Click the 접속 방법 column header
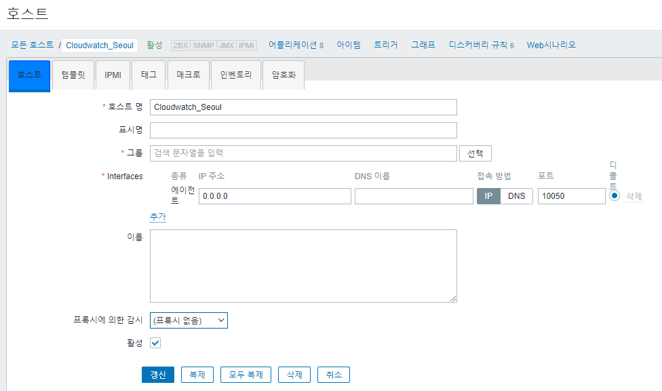662x391 pixels. click(494, 176)
